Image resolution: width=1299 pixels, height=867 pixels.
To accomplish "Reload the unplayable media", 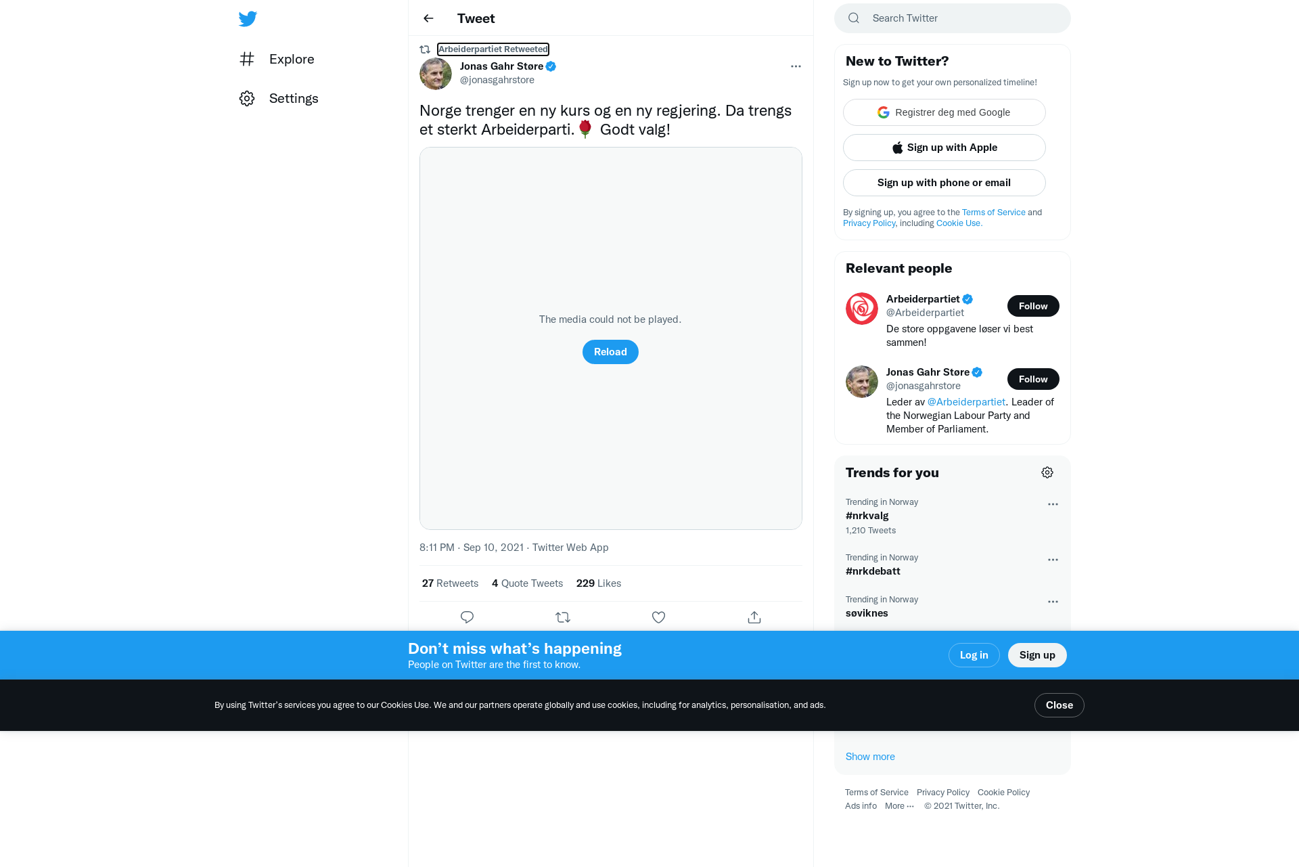I will (610, 352).
